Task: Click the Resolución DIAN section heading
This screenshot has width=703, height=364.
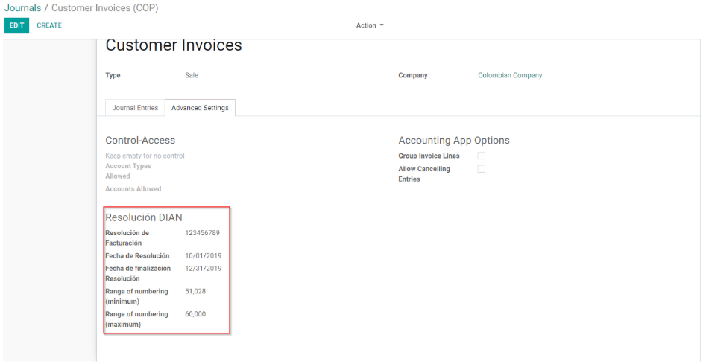Action: (144, 217)
